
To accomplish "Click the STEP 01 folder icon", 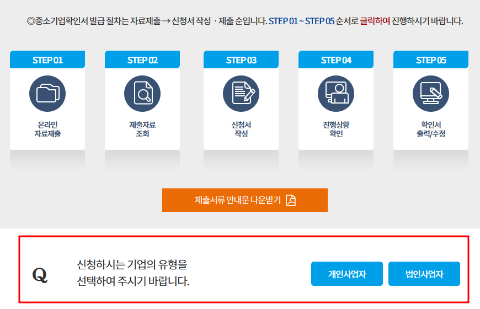I will [x=47, y=94].
